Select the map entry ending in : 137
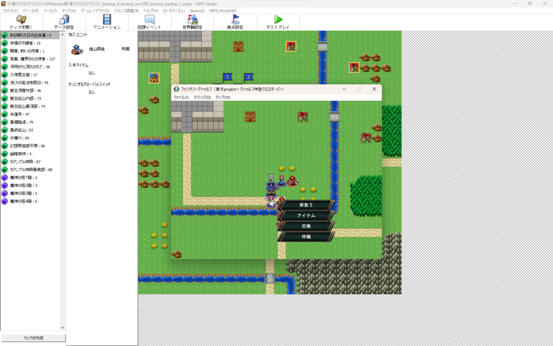 30,59
